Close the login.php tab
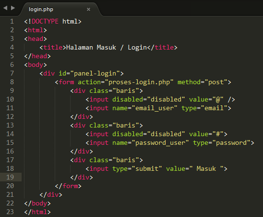Viewport: 263px width, 217px height. pos(88,10)
